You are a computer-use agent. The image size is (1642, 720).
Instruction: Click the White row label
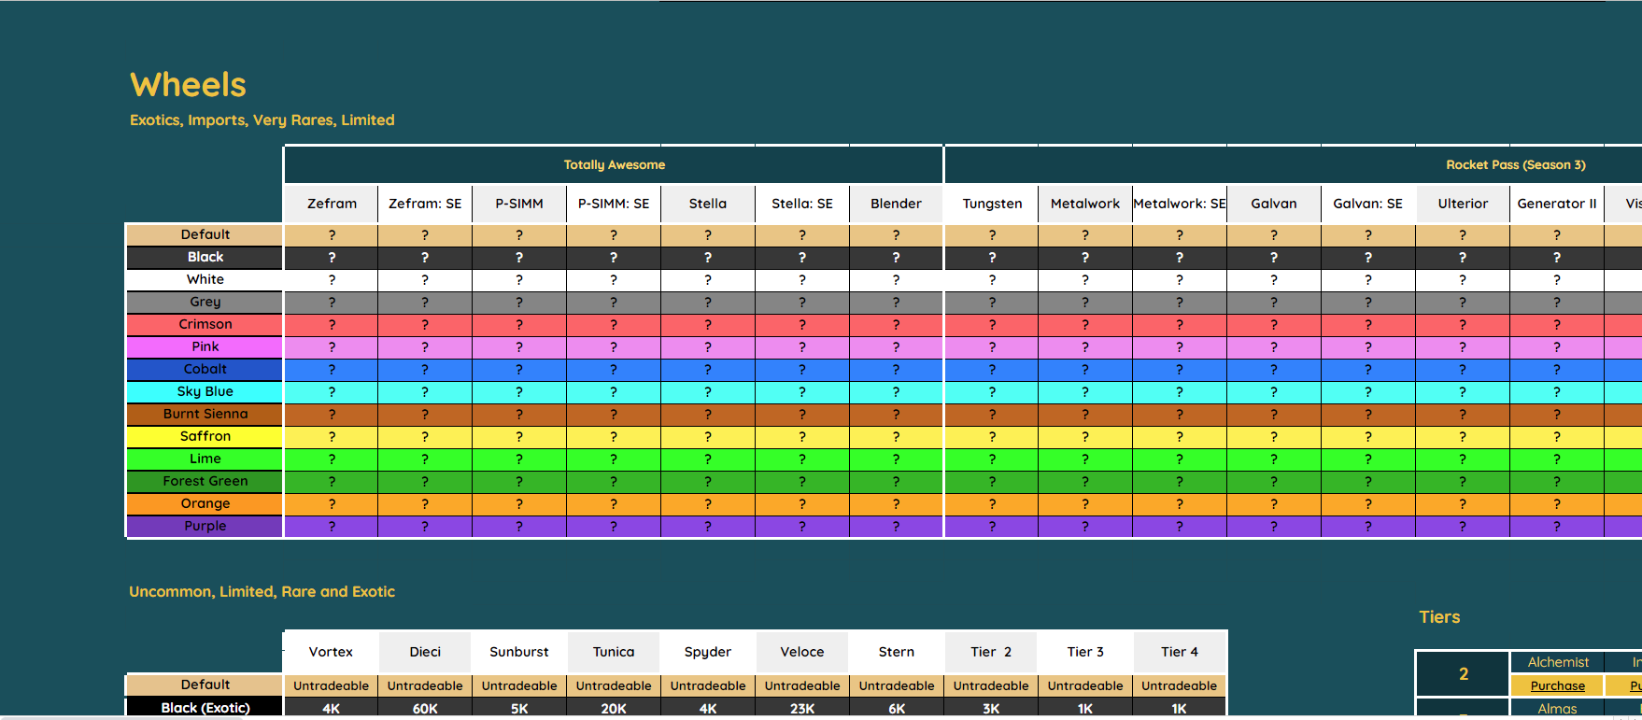click(x=205, y=279)
